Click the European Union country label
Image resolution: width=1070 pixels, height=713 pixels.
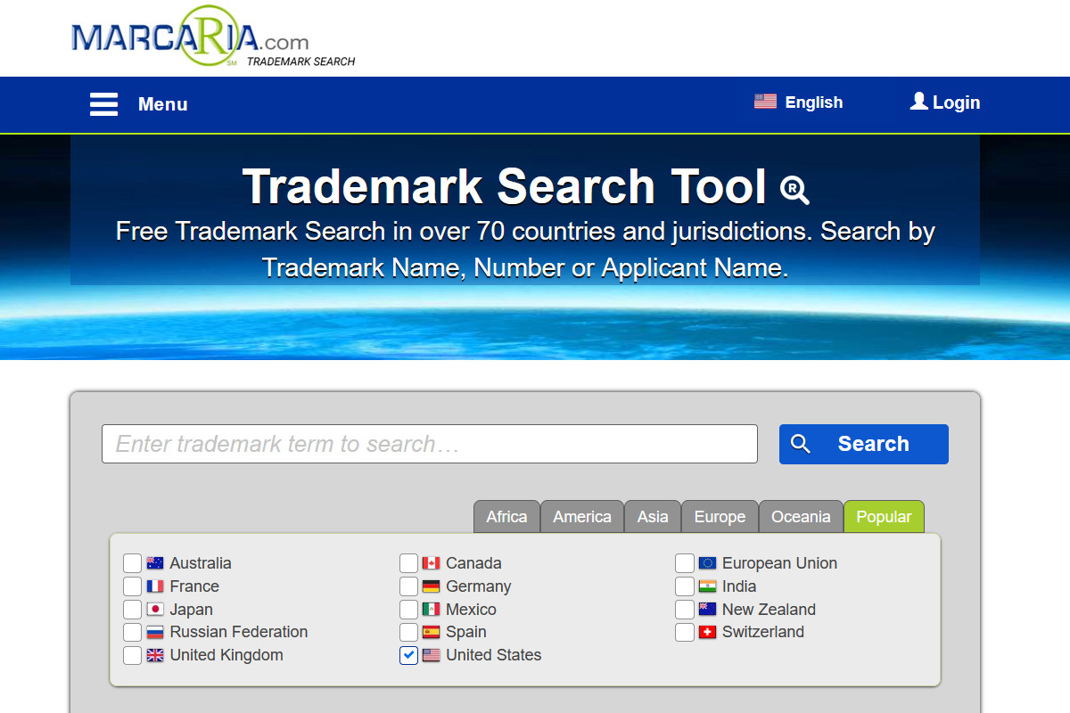click(779, 563)
